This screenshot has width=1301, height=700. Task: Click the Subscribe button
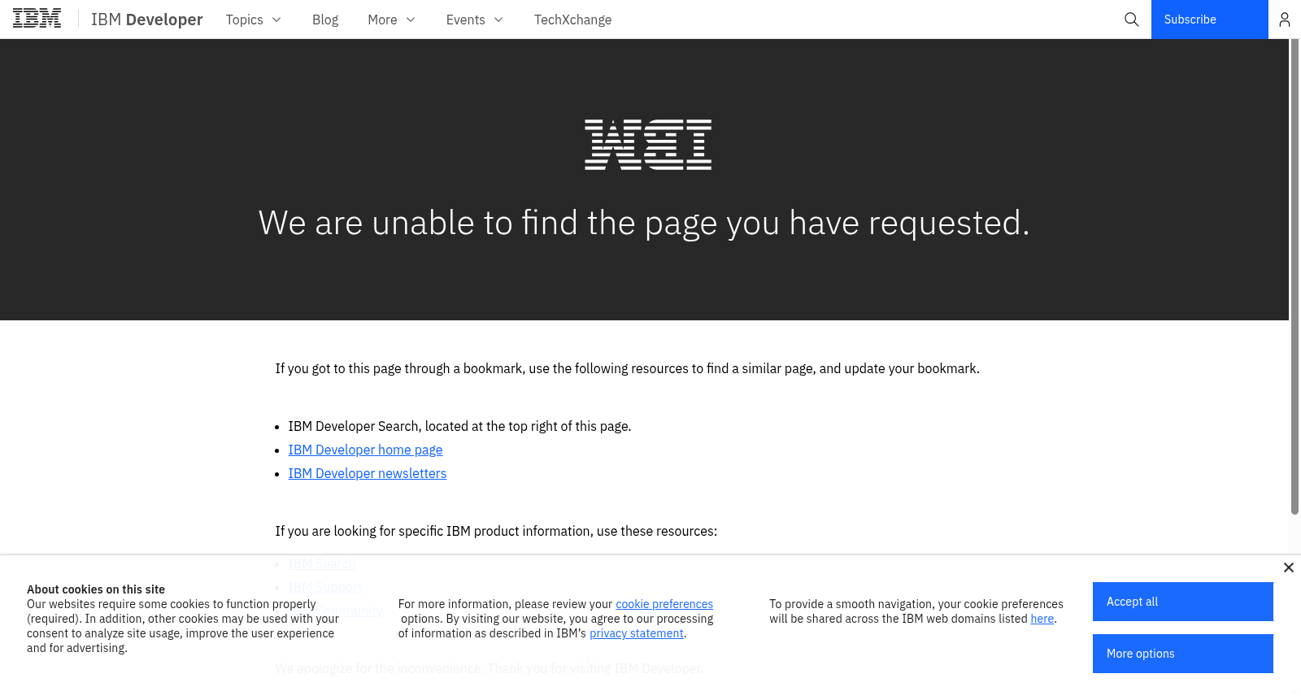[1210, 20]
